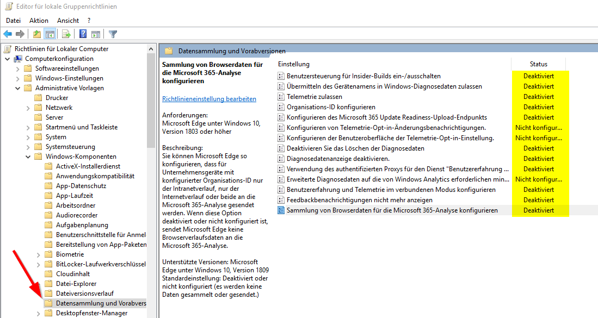Sort by the Status column header
This screenshot has height=318, width=598.
coord(539,64)
